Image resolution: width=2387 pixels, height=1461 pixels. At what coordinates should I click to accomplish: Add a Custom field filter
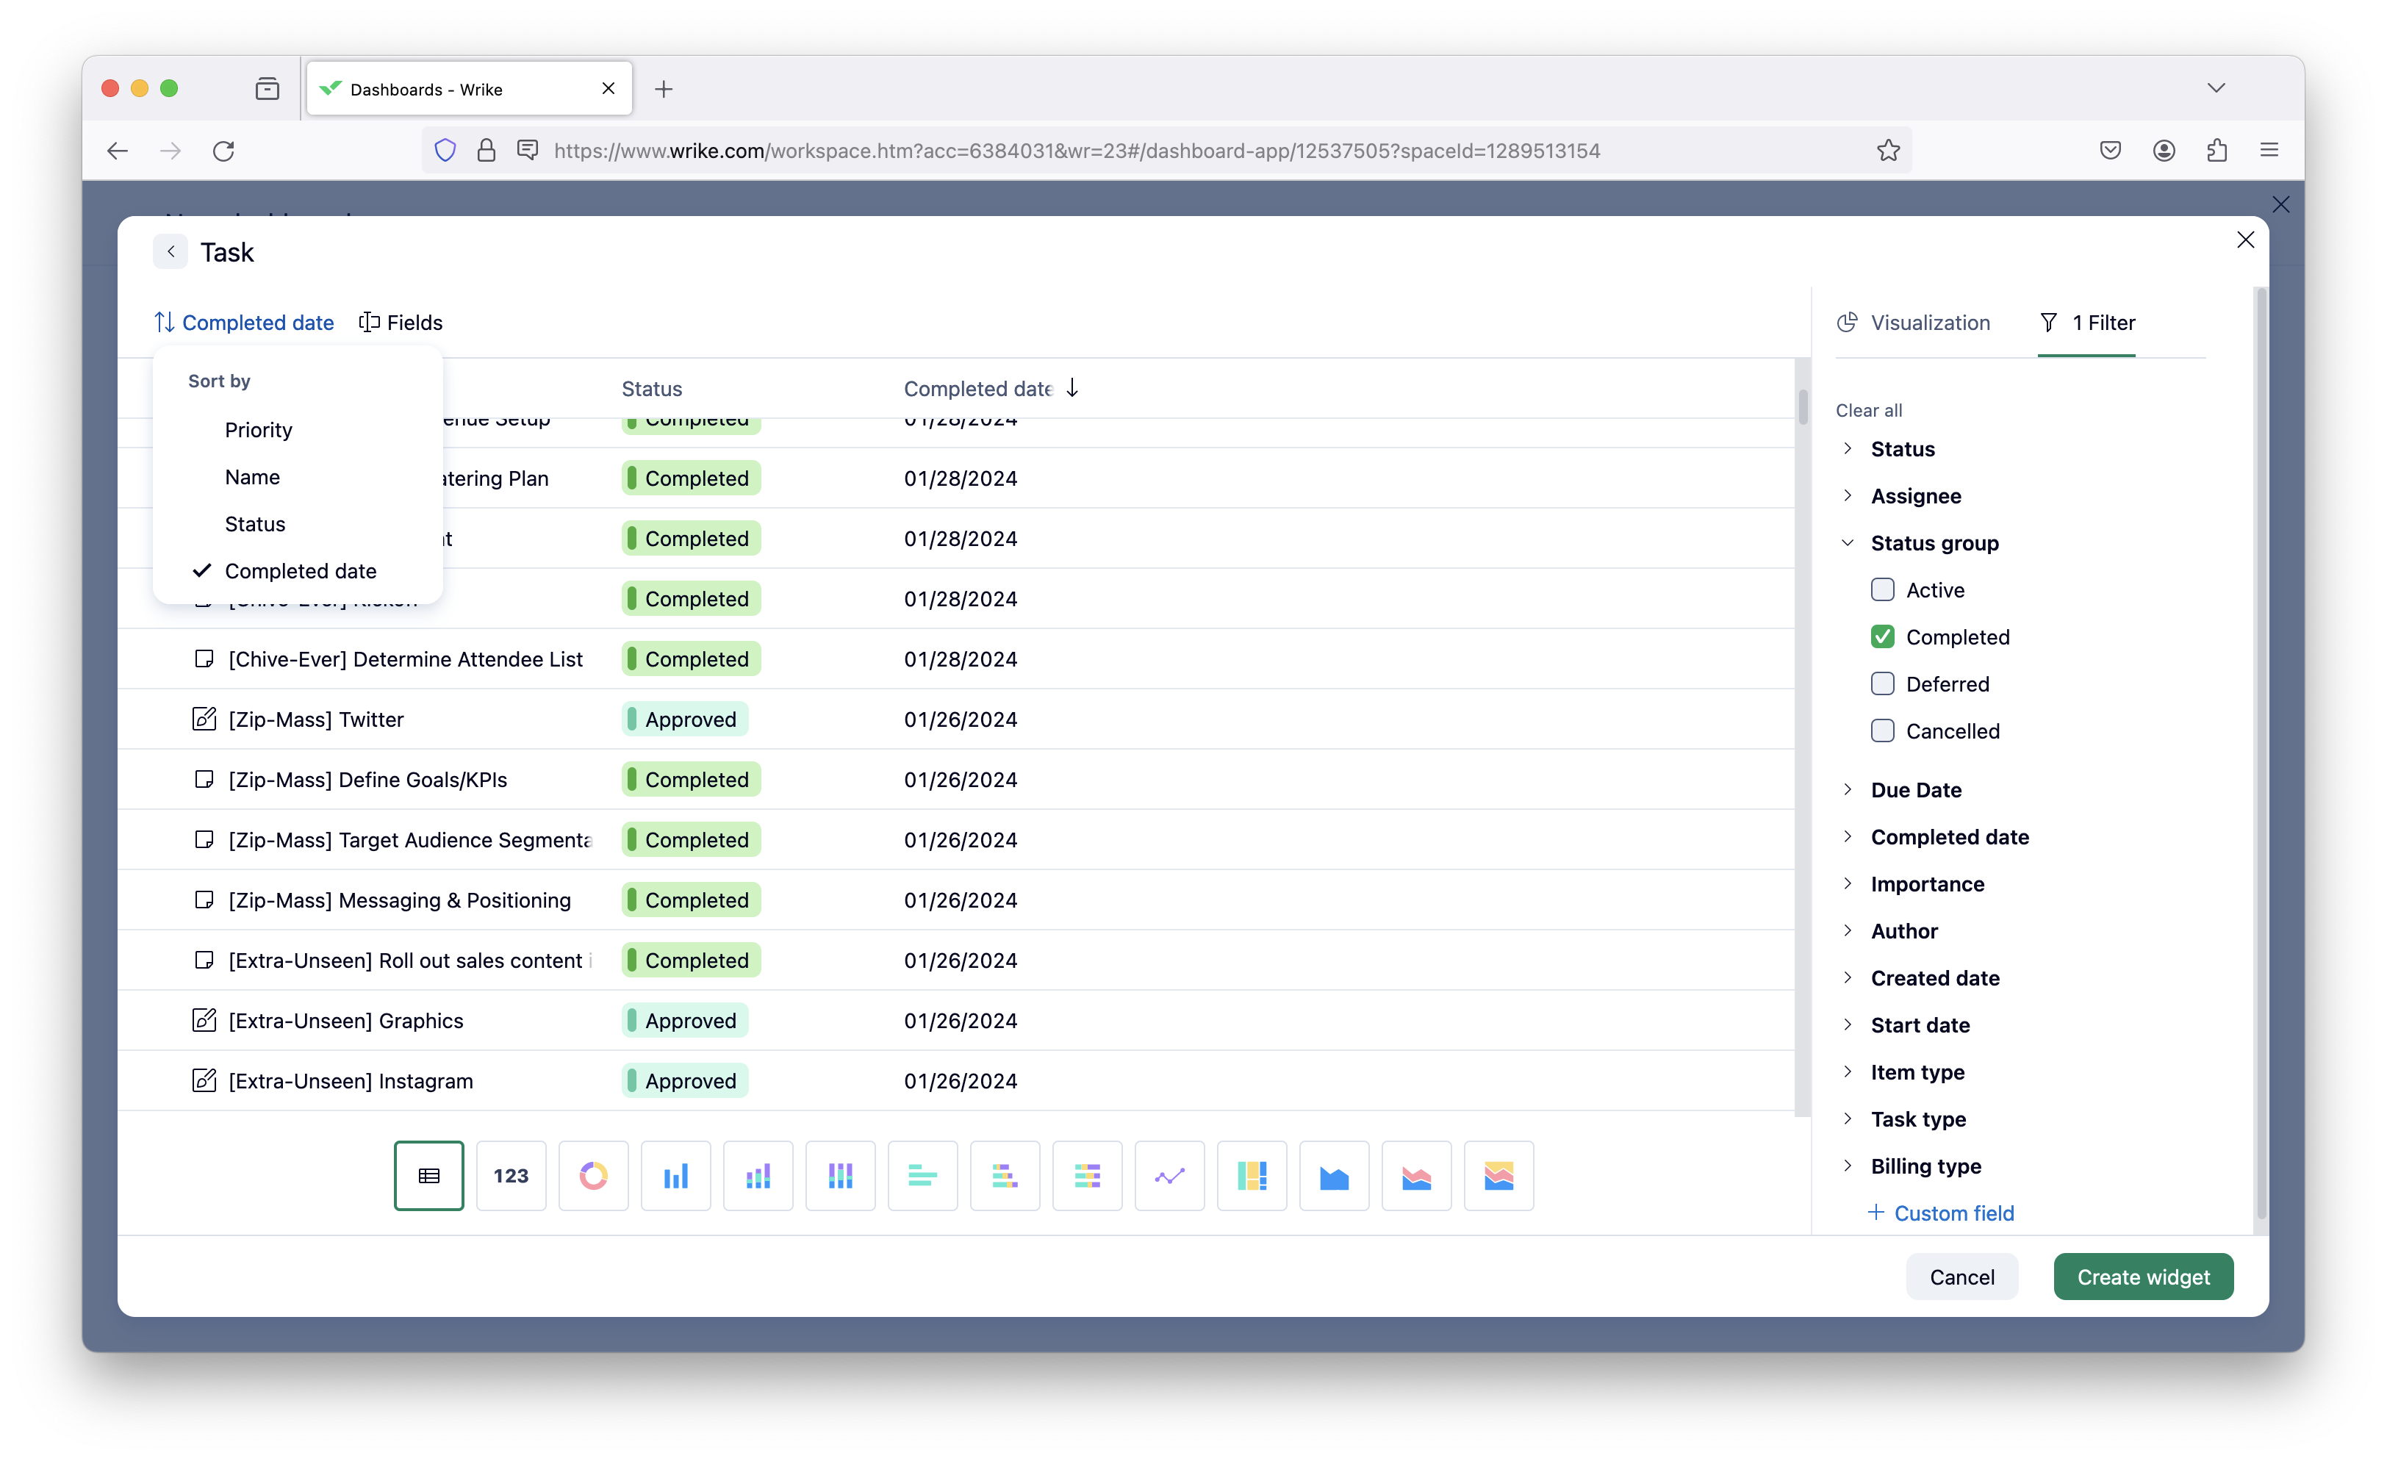[x=1940, y=1213]
